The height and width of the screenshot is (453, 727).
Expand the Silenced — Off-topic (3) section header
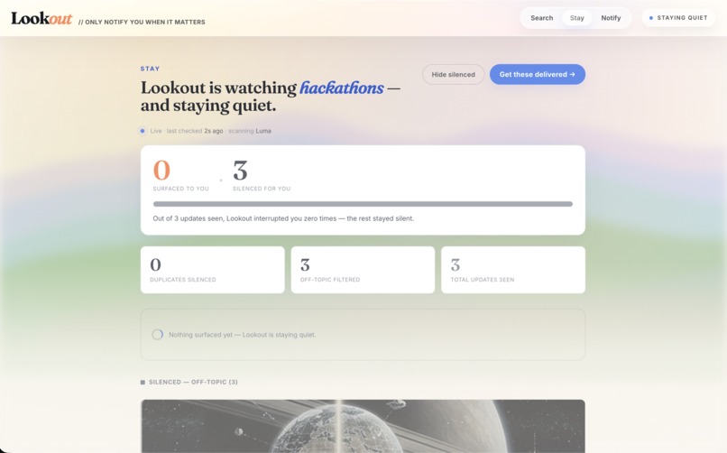(189, 382)
